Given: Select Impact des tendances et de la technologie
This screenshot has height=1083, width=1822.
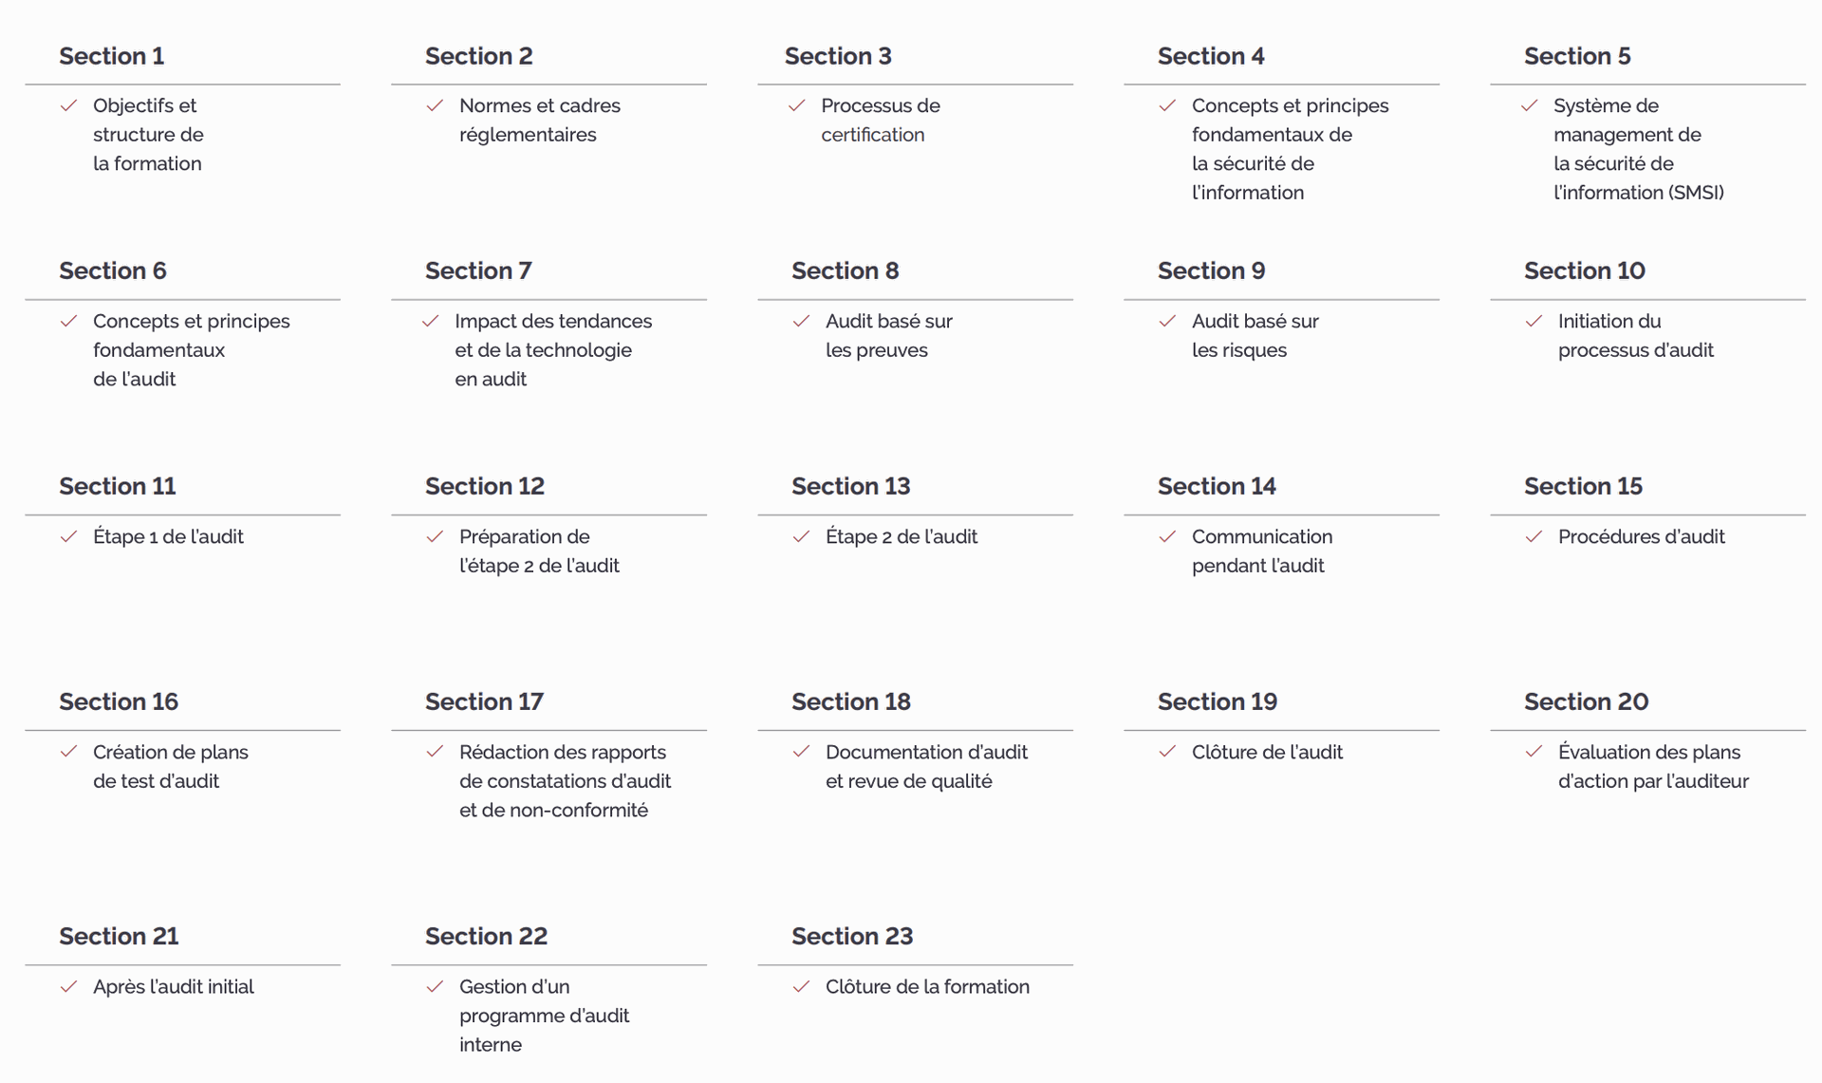Looking at the screenshot, I should pyautogui.click(x=552, y=350).
